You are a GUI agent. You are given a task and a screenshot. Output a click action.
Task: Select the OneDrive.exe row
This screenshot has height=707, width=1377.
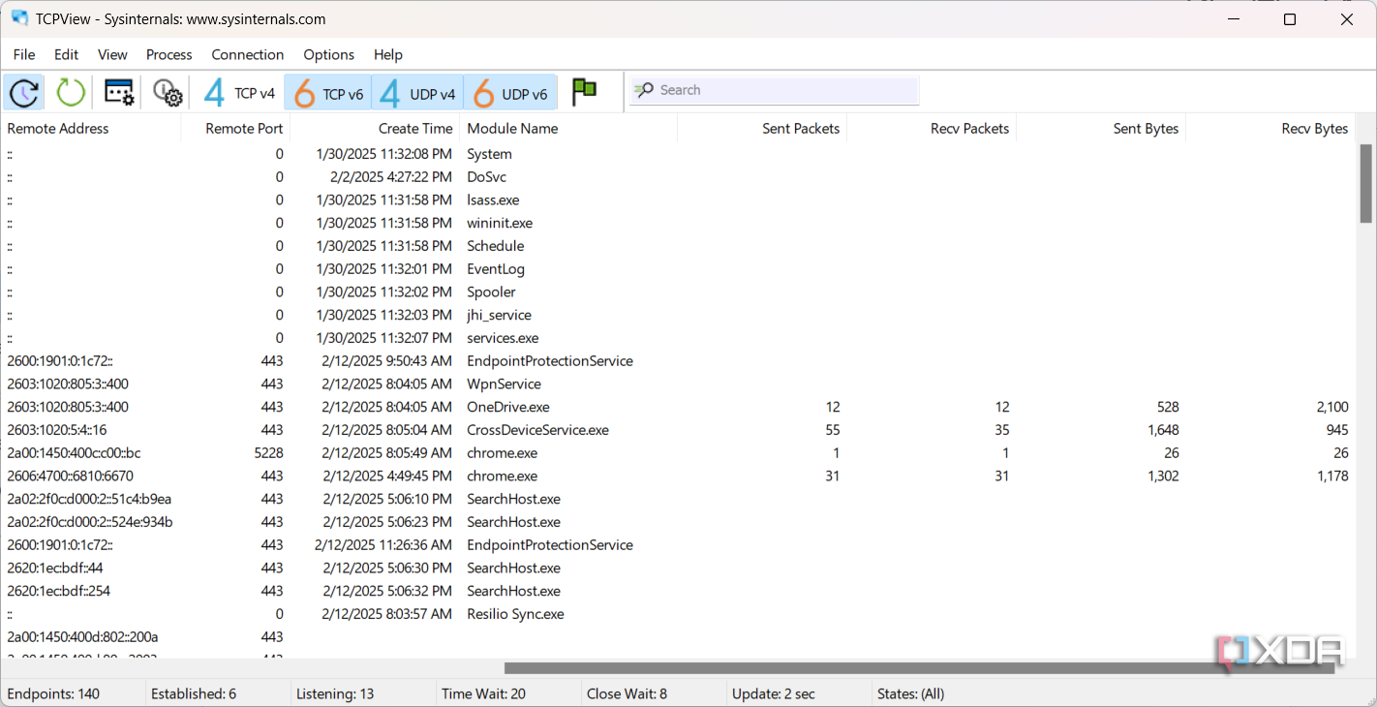click(678, 407)
